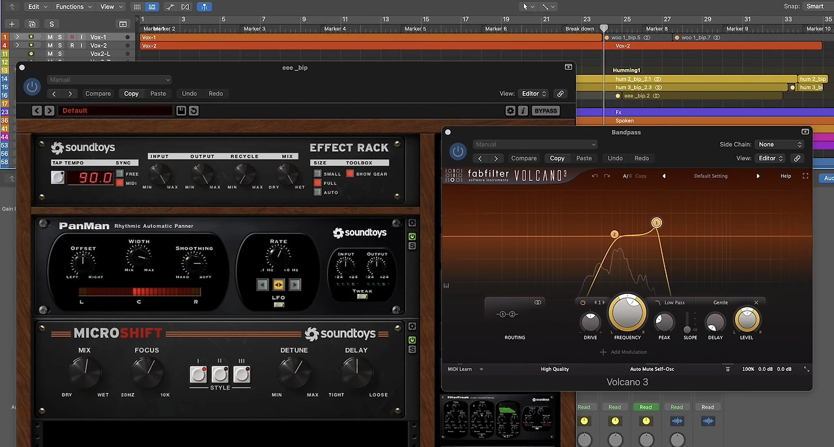Image resolution: width=834 pixels, height=447 pixels.
Task: Select AUTO rack size
Action: click(317, 192)
